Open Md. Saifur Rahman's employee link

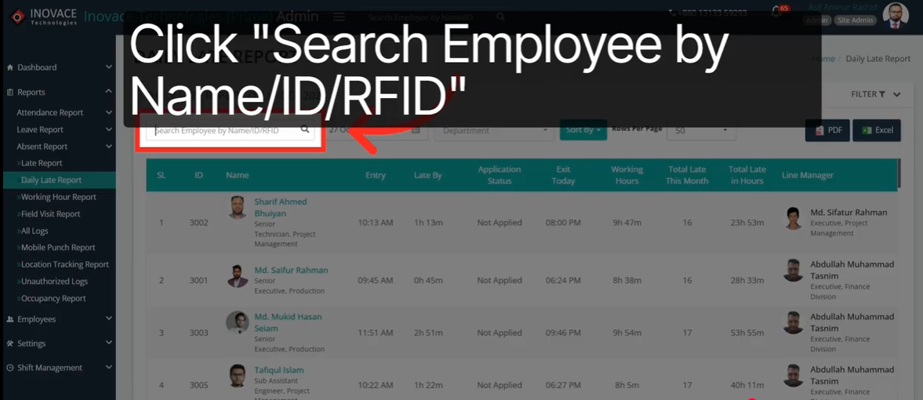coord(291,271)
